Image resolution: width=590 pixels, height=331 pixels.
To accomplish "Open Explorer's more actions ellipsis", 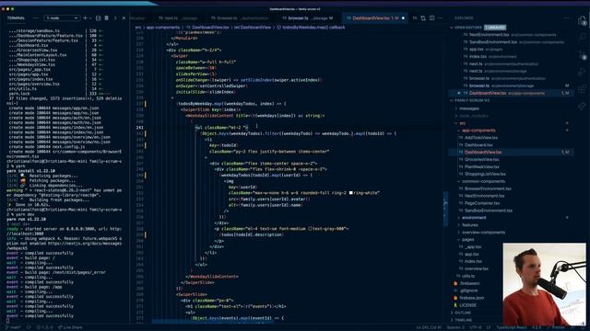I will 567,18.
